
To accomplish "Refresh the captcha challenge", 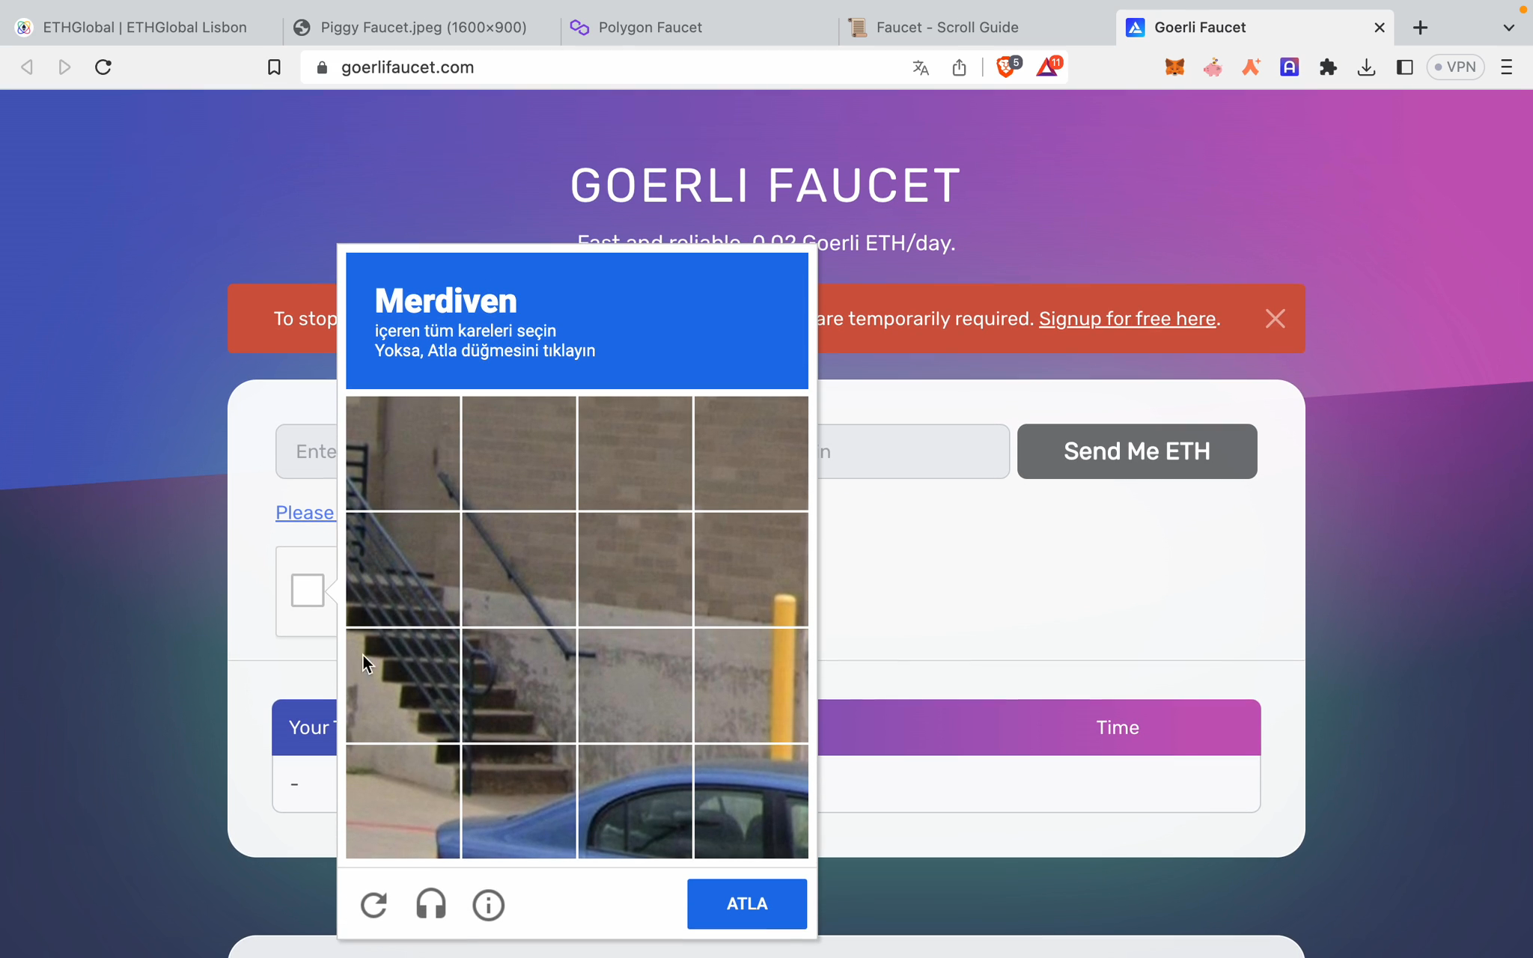I will click(x=374, y=905).
